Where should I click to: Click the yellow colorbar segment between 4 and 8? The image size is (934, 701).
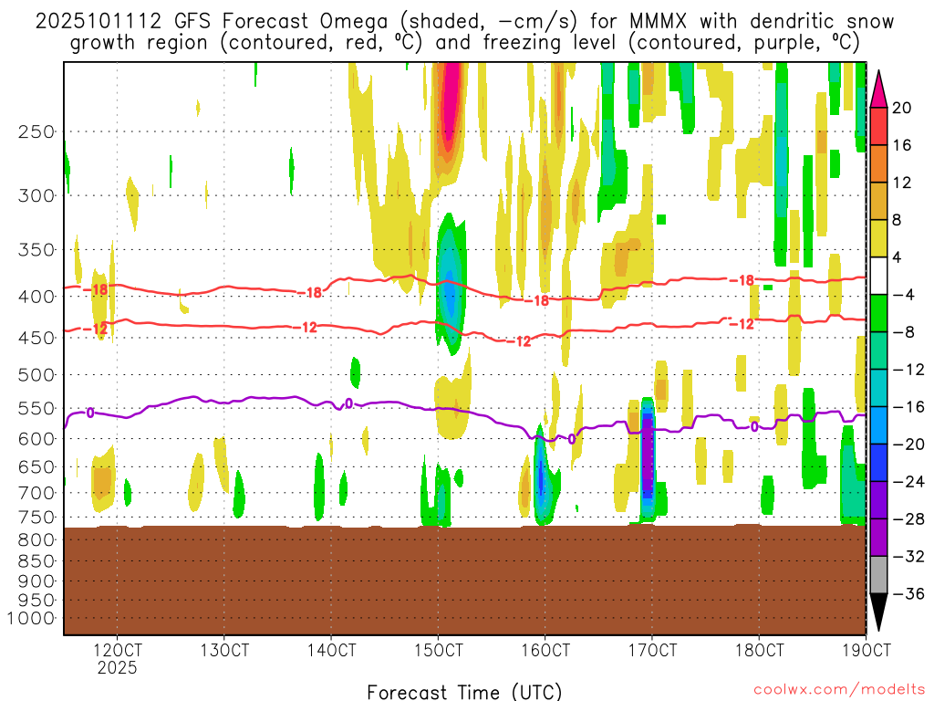point(878,238)
